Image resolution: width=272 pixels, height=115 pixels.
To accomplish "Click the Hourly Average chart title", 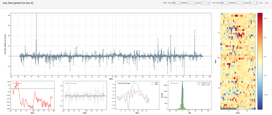I will (124, 83).
